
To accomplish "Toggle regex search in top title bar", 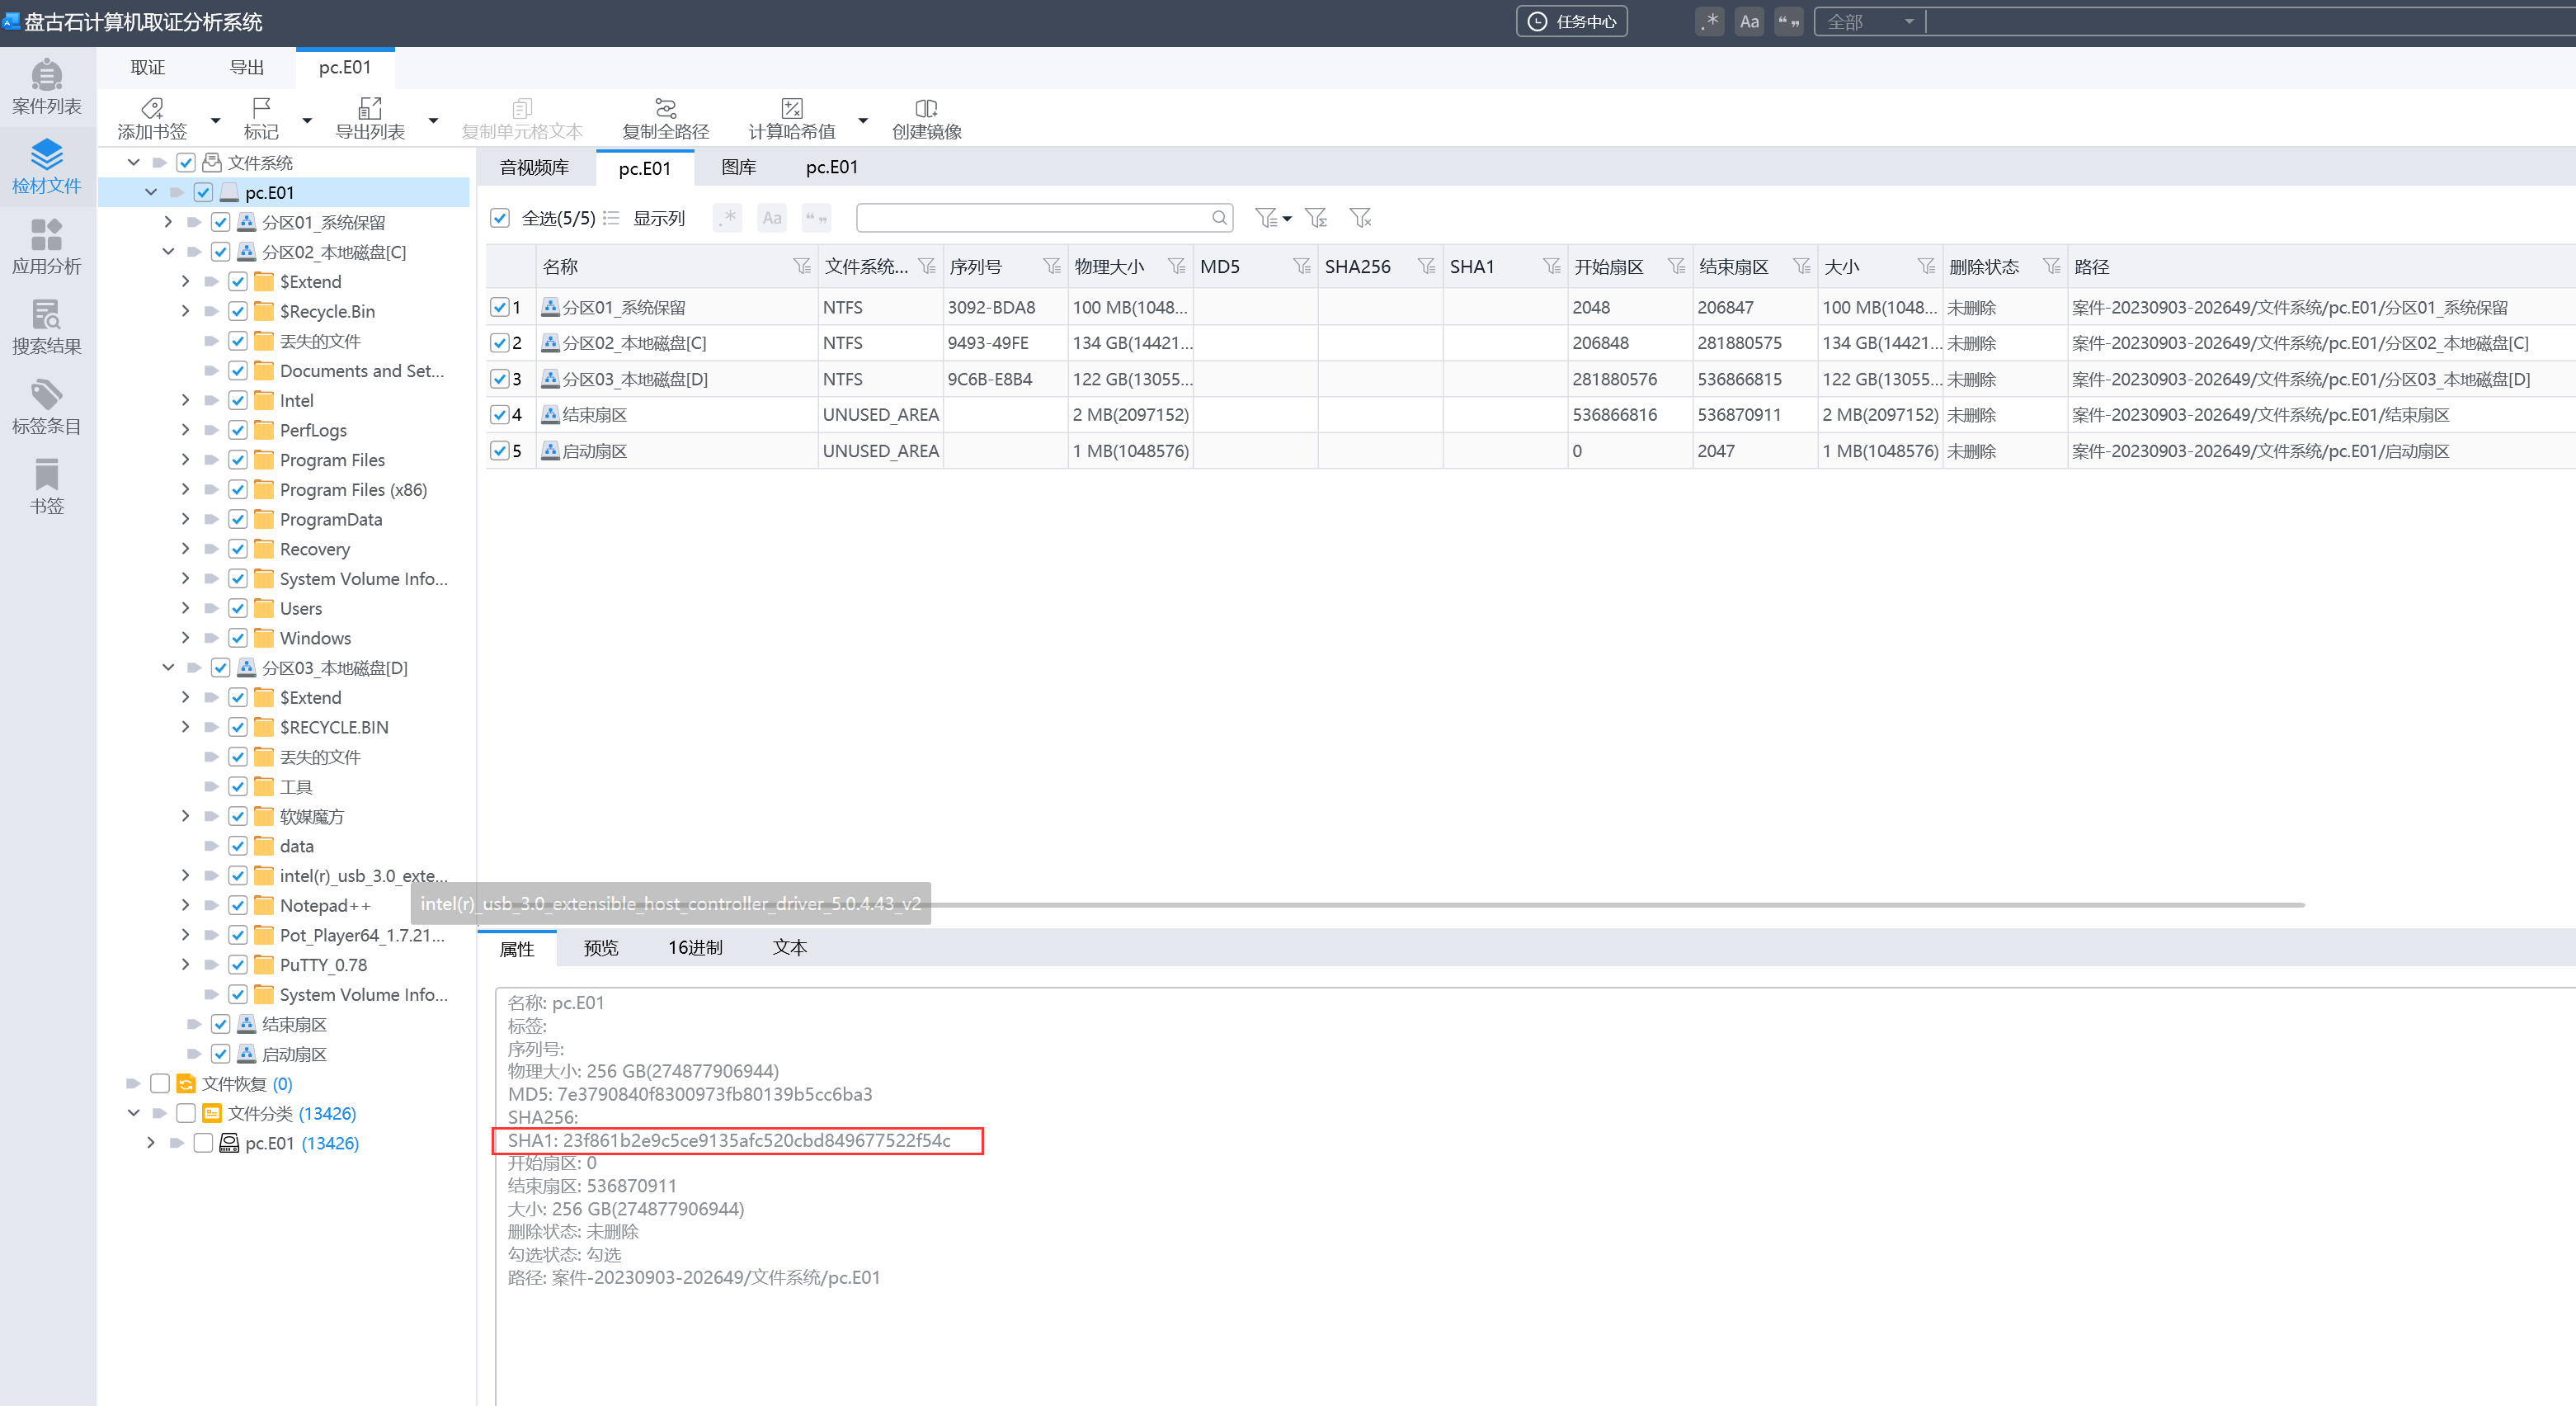I will pyautogui.click(x=1710, y=22).
